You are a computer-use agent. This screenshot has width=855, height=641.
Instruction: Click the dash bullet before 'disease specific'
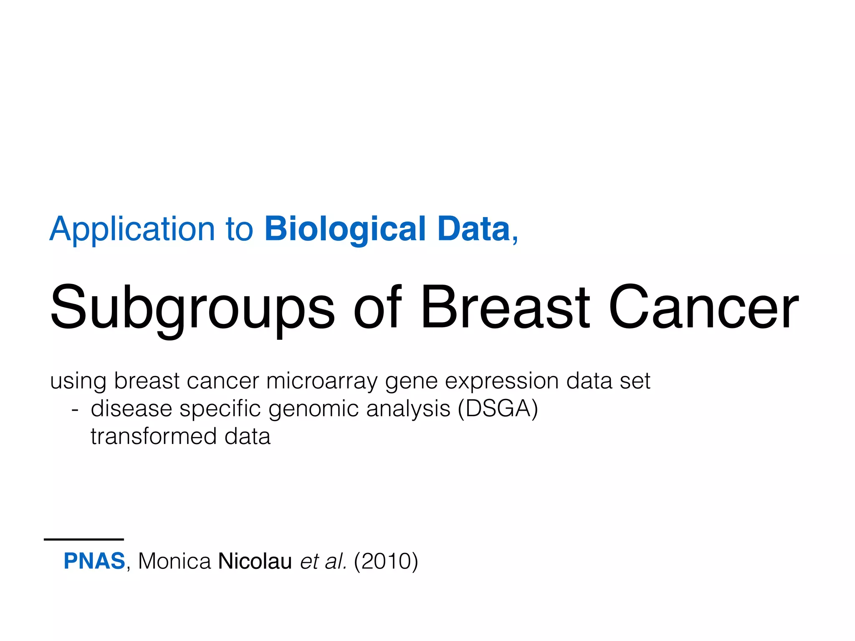pyautogui.click(x=75, y=410)
